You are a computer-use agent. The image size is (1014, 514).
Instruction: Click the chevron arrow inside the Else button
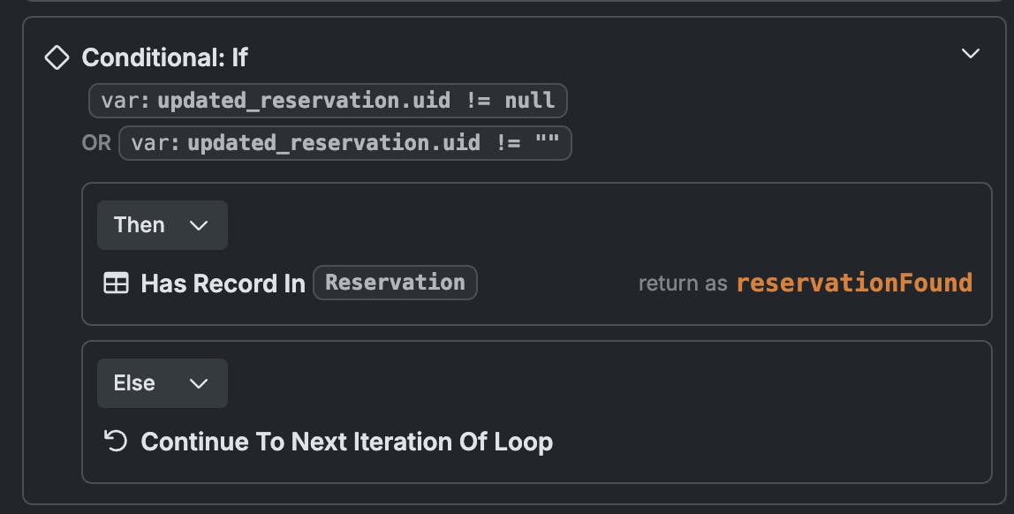click(x=199, y=383)
